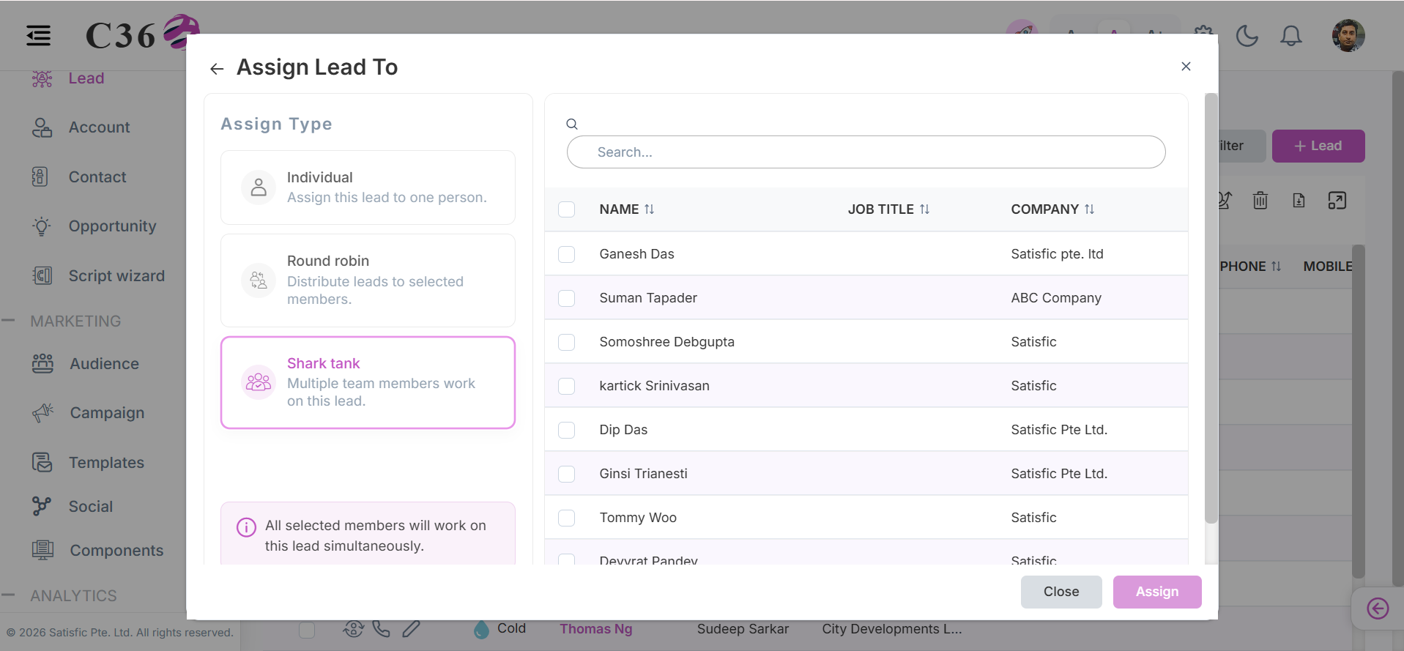
Task: Select the Suman Tapader checkbox
Action: (566, 298)
